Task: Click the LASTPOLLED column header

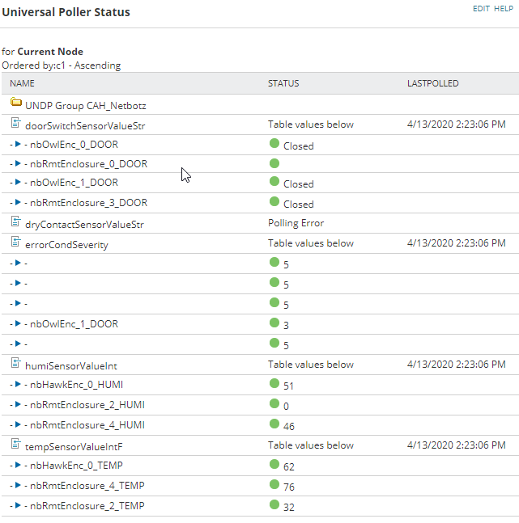Action: [433, 83]
